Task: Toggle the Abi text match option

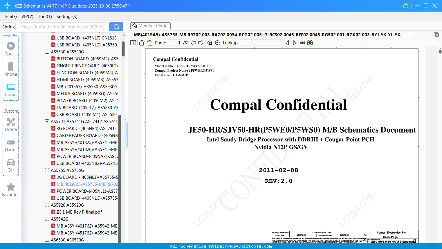Action: (x=302, y=43)
